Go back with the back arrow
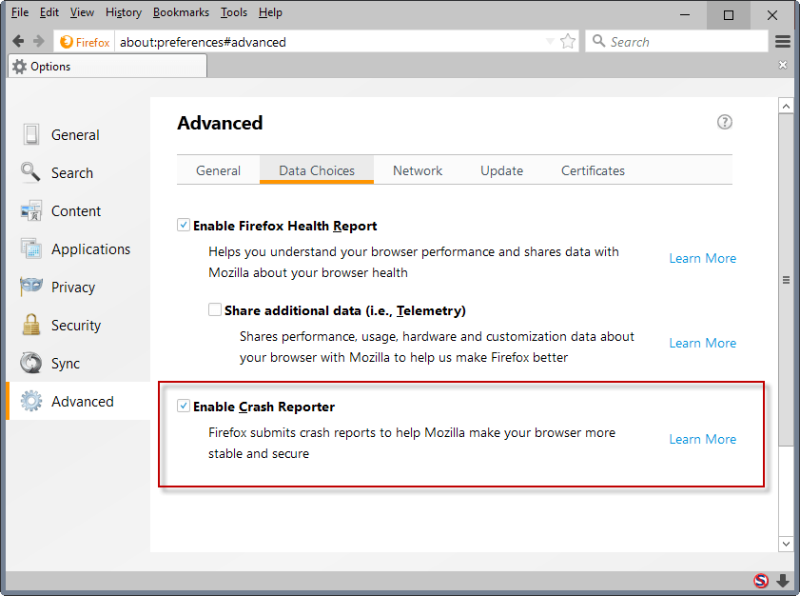This screenshot has width=800, height=596. click(x=18, y=41)
